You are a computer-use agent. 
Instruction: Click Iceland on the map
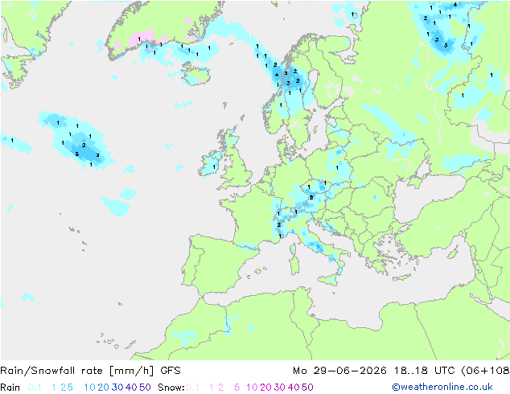click(x=196, y=74)
